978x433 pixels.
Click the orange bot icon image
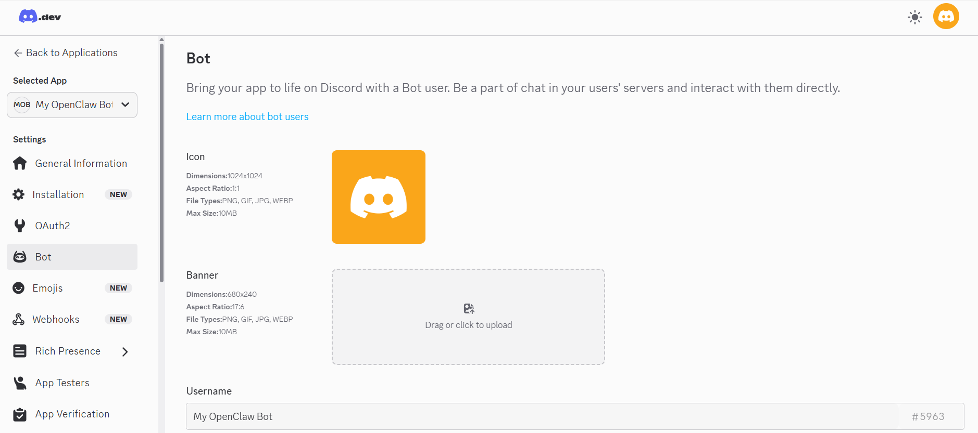point(379,197)
